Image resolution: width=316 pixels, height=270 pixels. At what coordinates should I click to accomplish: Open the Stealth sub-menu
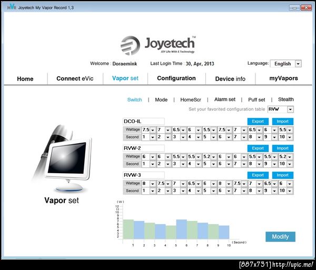pyautogui.click(x=286, y=99)
